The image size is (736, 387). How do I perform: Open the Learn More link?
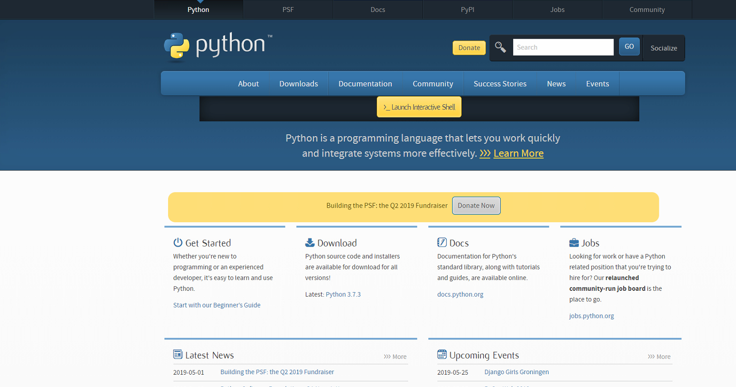[518, 153]
